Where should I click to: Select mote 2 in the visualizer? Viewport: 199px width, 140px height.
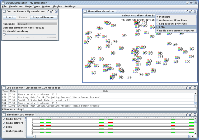click(x=136, y=72)
